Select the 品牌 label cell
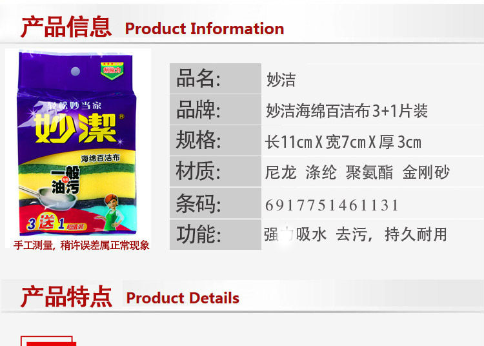Viewport: 484px width, 346px height. click(x=216, y=110)
